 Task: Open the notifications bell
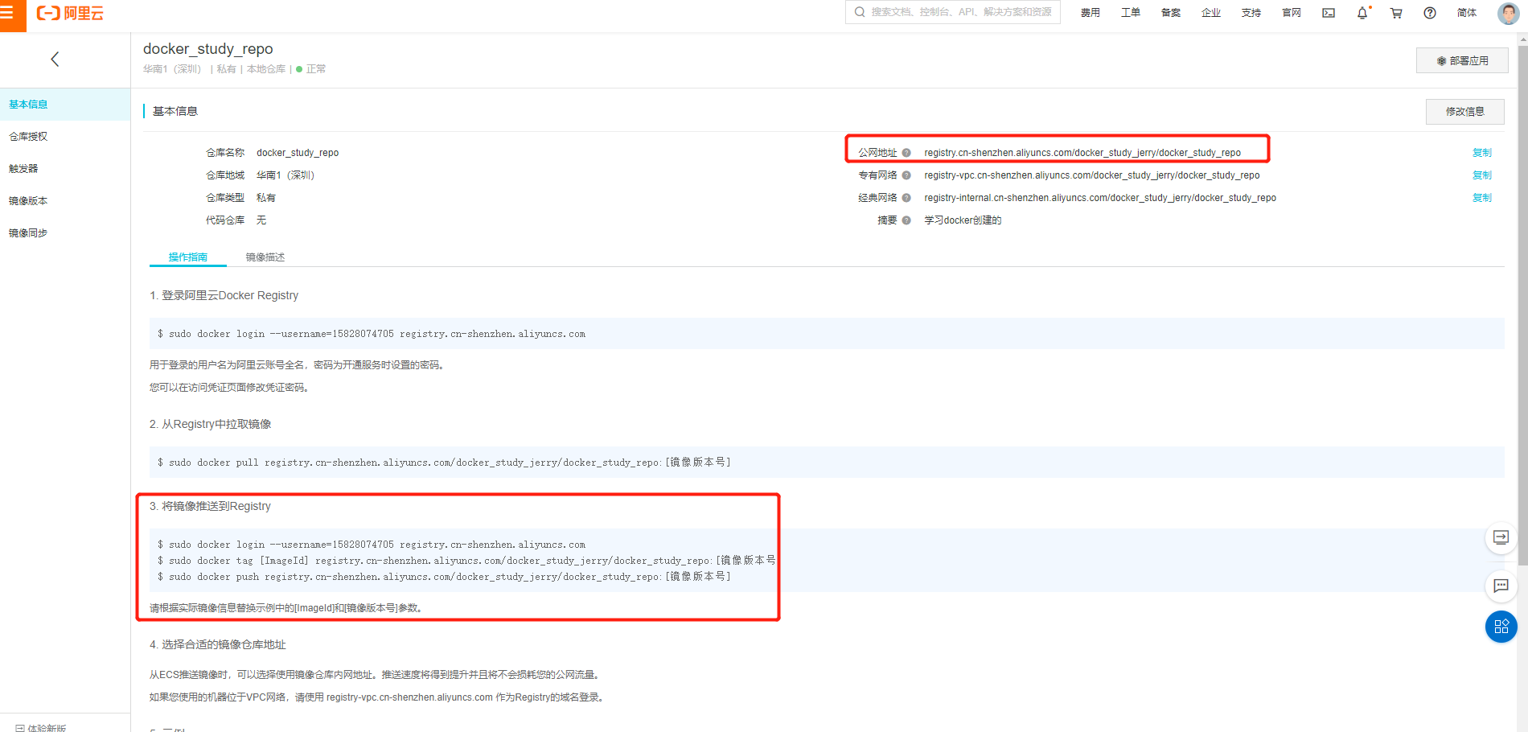[x=1362, y=13]
